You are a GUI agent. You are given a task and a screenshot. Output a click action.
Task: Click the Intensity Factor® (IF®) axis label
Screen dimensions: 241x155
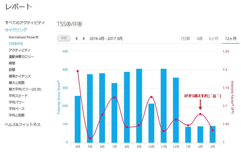[232, 97]
